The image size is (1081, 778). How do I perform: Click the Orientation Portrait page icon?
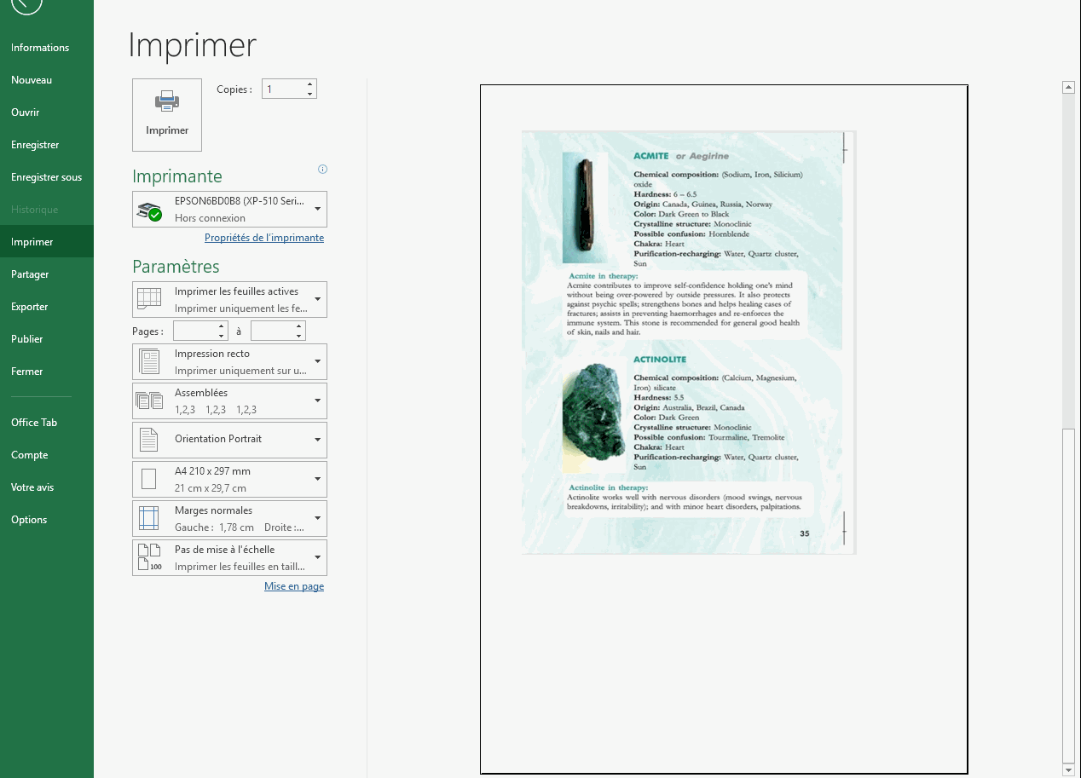149,440
